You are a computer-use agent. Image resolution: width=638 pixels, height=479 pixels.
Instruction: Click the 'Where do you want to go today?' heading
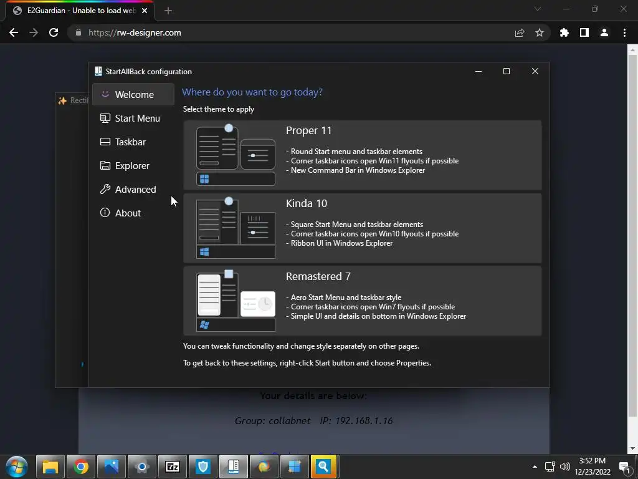click(x=252, y=92)
